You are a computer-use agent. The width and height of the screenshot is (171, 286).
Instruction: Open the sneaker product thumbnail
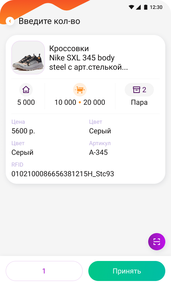coord(28,58)
